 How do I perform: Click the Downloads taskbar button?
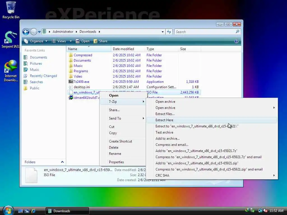coord(67,211)
